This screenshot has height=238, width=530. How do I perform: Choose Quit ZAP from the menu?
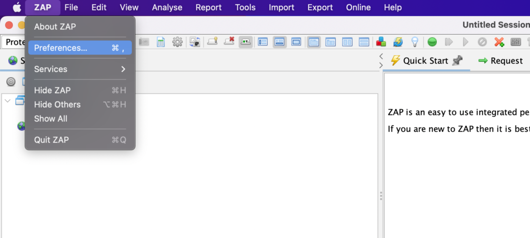tap(80, 140)
